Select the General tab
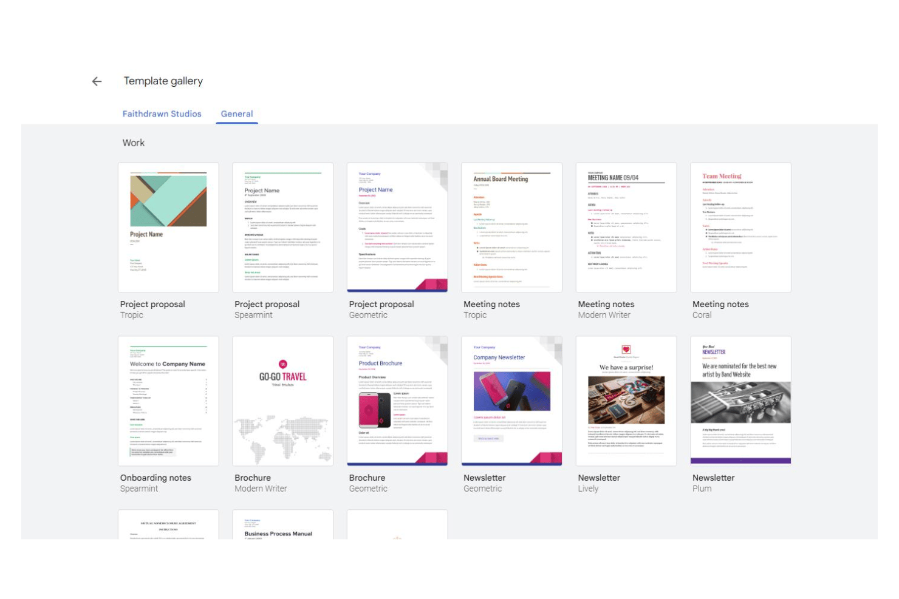The height and width of the screenshot is (599, 899). click(237, 114)
